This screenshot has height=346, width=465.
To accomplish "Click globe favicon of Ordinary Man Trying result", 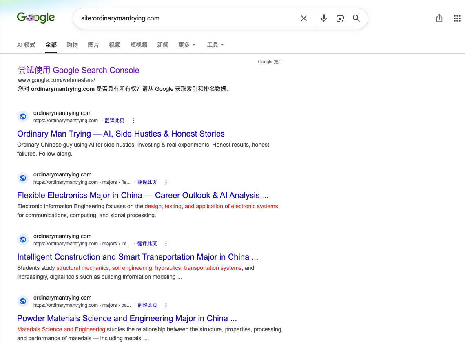I will pyautogui.click(x=23, y=117).
